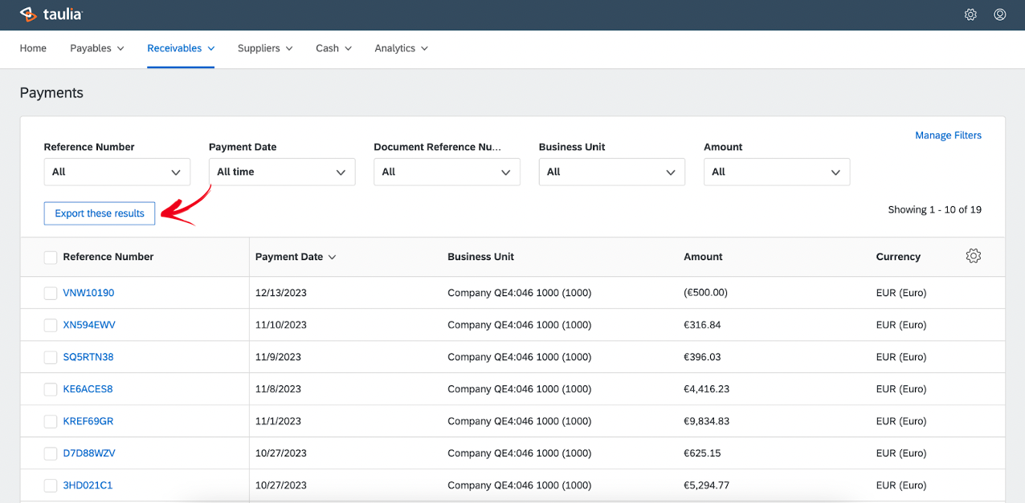Sort by Payment Date column arrow

(x=332, y=258)
